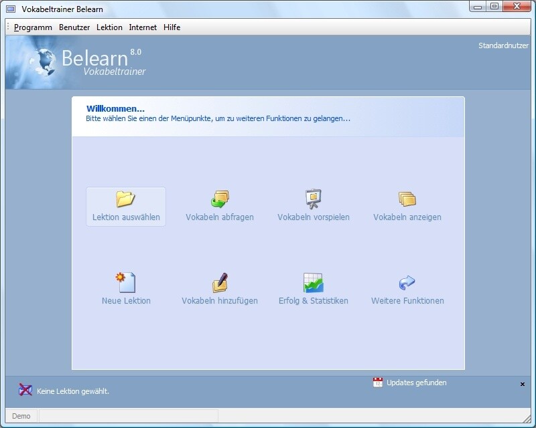Click the application icon in title bar

tap(11, 9)
